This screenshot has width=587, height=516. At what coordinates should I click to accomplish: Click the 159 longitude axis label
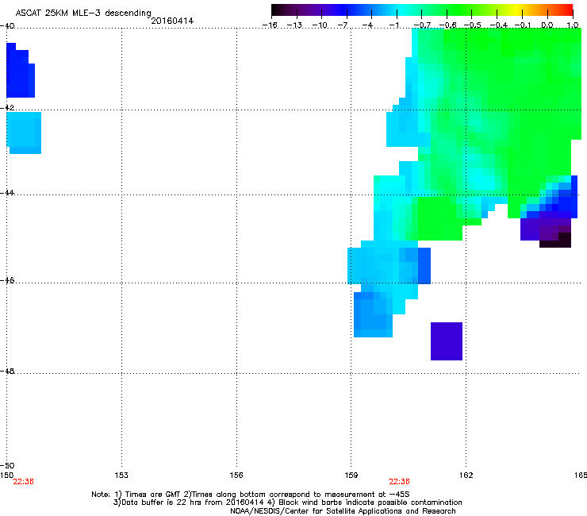point(351,476)
